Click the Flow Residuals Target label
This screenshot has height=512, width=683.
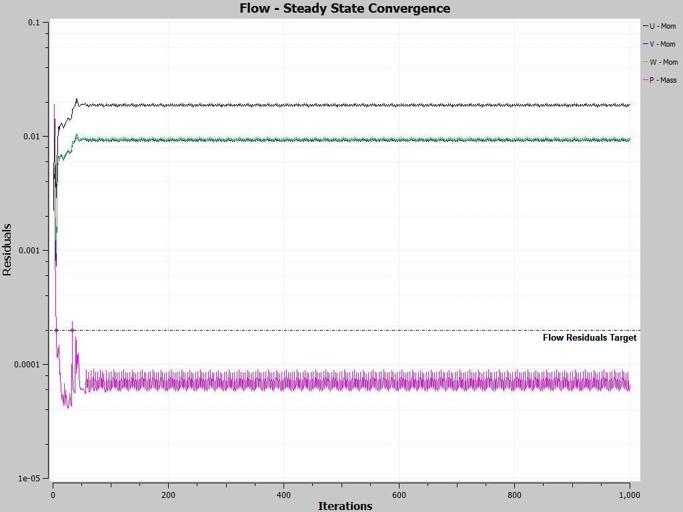tap(590, 338)
